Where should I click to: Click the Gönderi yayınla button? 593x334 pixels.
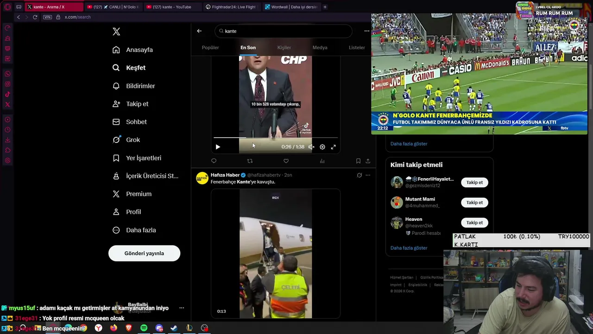pos(144,253)
